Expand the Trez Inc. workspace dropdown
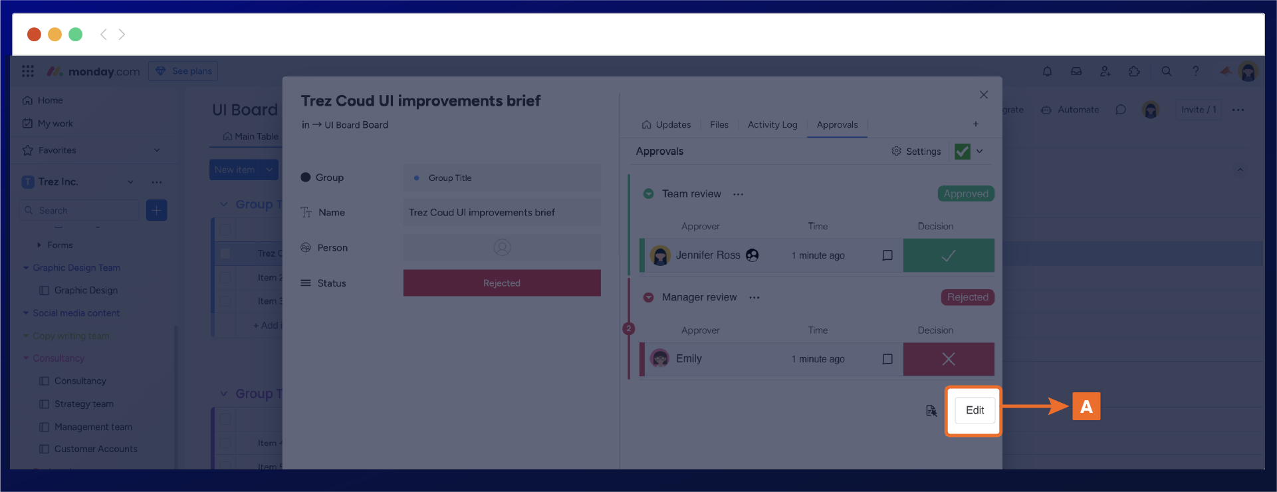The image size is (1277, 492). point(130,182)
